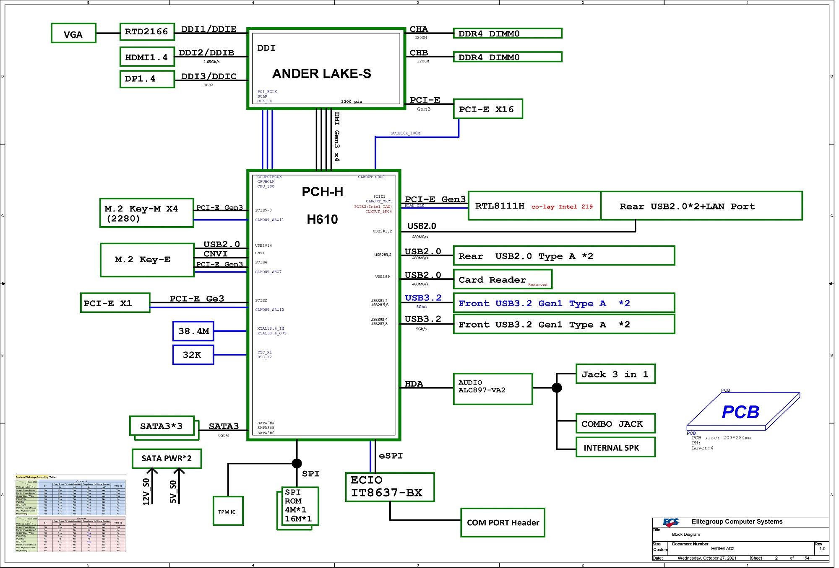
Task: Click the SPI ROM 4M*1 16M*1 block
Action: [300, 506]
